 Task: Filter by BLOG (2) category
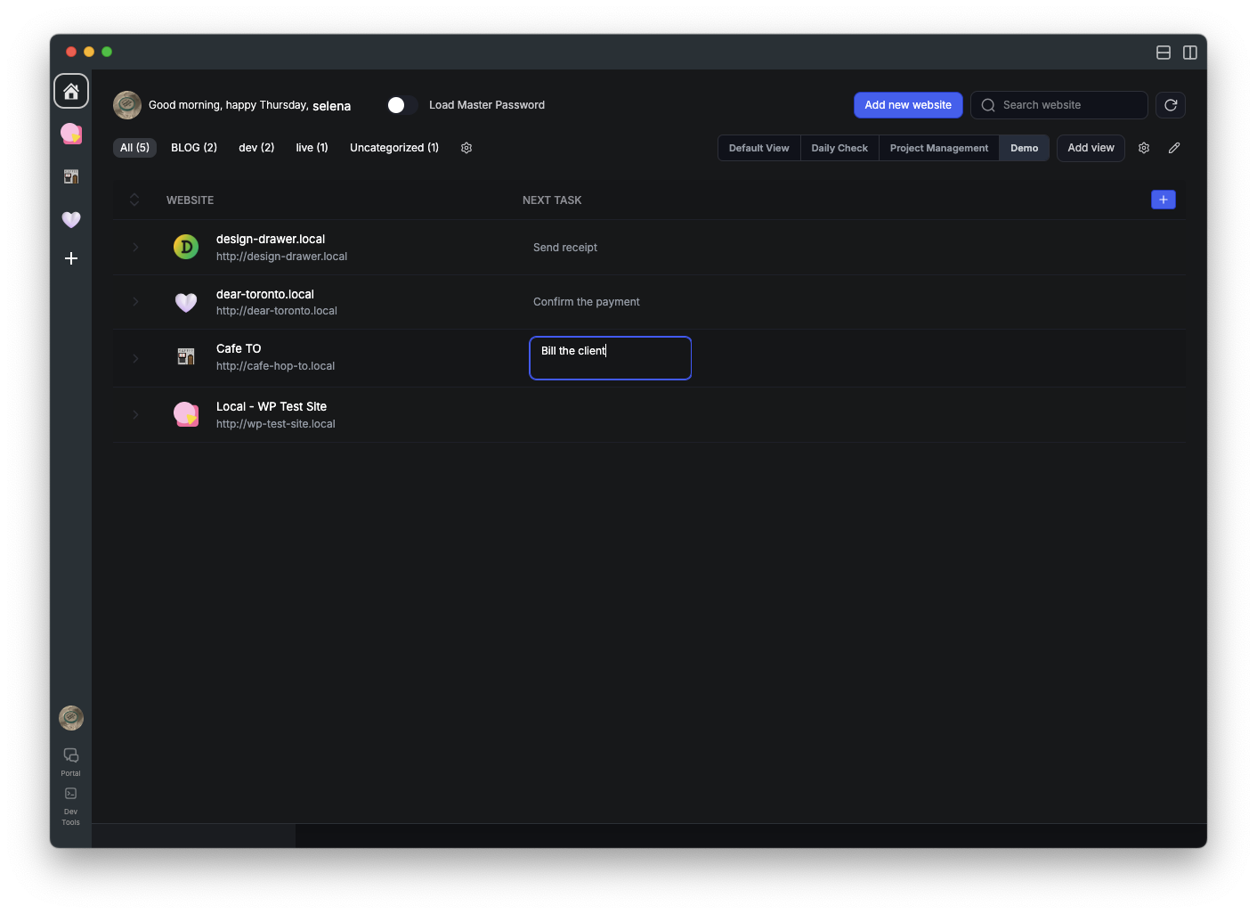[x=194, y=148]
